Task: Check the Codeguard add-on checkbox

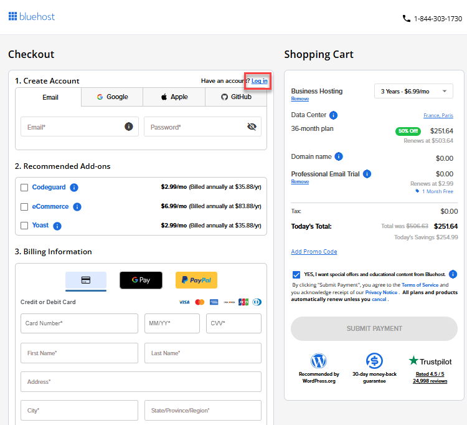Action: 24,188
